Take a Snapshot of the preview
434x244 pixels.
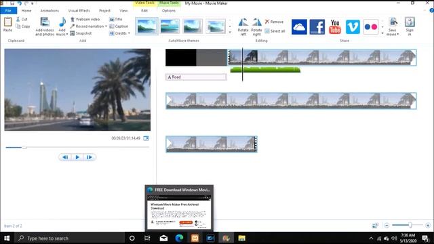point(81,33)
